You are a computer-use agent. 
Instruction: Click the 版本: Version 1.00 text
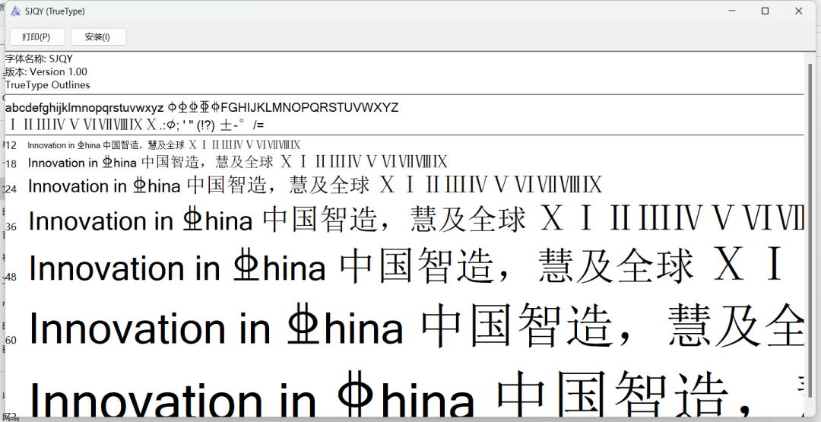47,71
